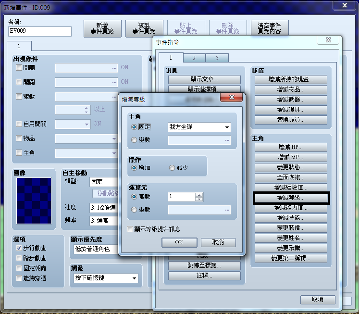This screenshot has height=314, width=359.
Task: Click the 增減 MP... command
Action: (291, 157)
